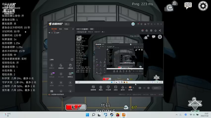Open Among Us settings gear
Image resolution: width=211 pixels, height=118 pixels.
[x=203, y=6]
